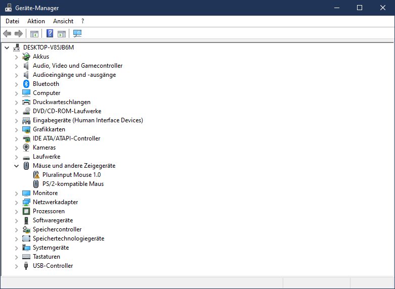Click the scan for hardware changes icon
The image size is (395, 289).
pyautogui.click(x=77, y=33)
